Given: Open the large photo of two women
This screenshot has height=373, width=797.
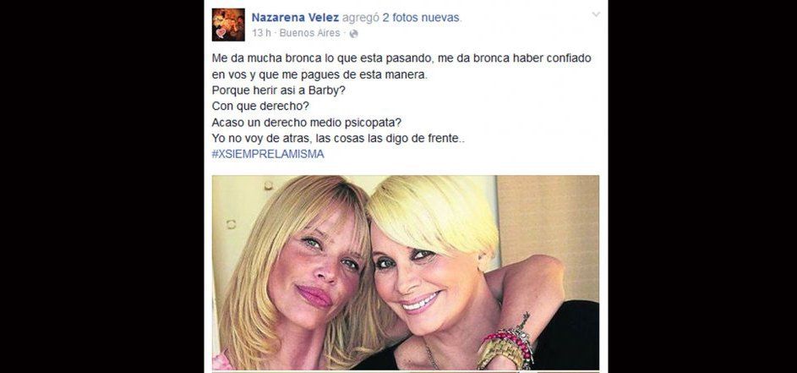Looking at the screenshot, I should click(406, 272).
